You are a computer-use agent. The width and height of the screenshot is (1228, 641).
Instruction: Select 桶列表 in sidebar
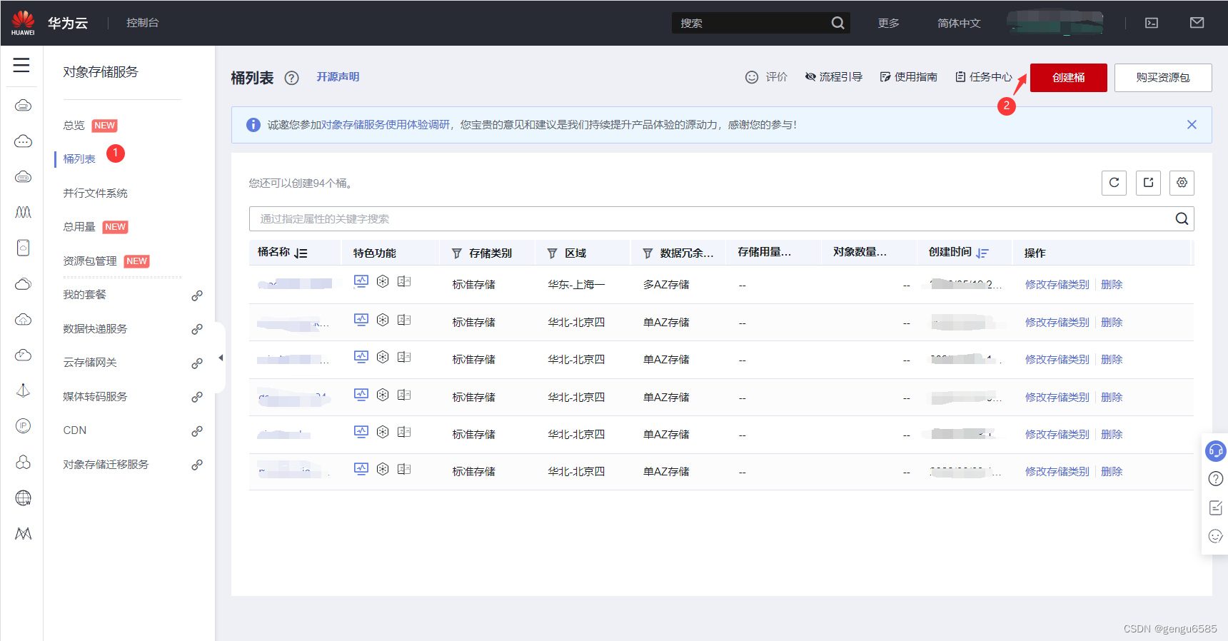(x=79, y=159)
